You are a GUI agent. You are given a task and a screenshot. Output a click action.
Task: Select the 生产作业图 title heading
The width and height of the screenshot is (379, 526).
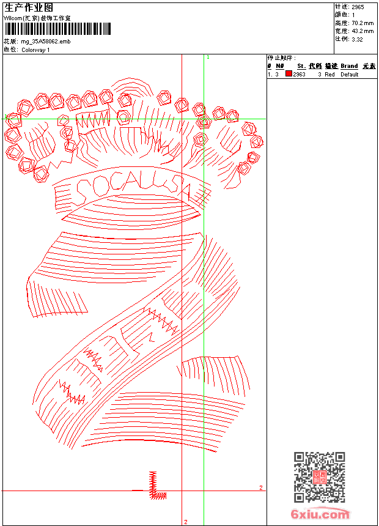(x=29, y=8)
